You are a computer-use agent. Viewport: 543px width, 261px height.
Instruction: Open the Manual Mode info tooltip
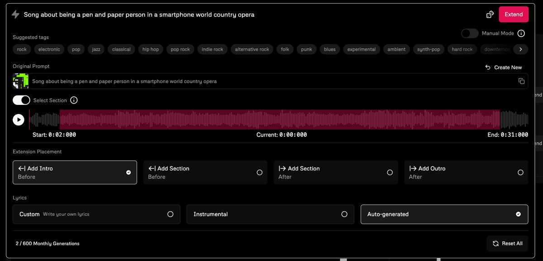[521, 33]
